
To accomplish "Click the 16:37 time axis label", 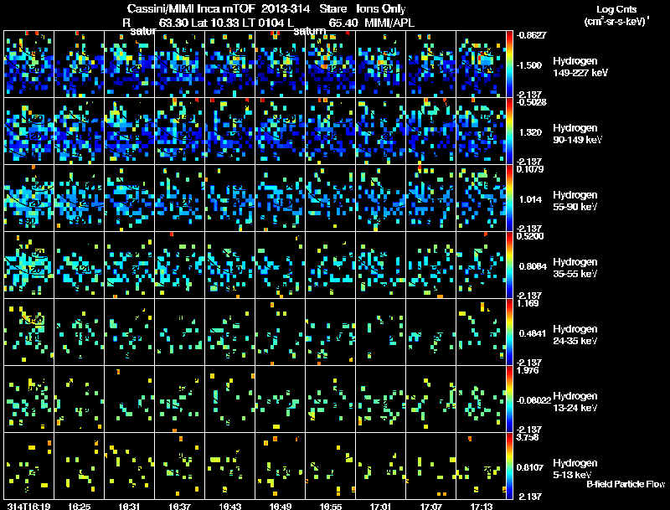I will click(180, 506).
